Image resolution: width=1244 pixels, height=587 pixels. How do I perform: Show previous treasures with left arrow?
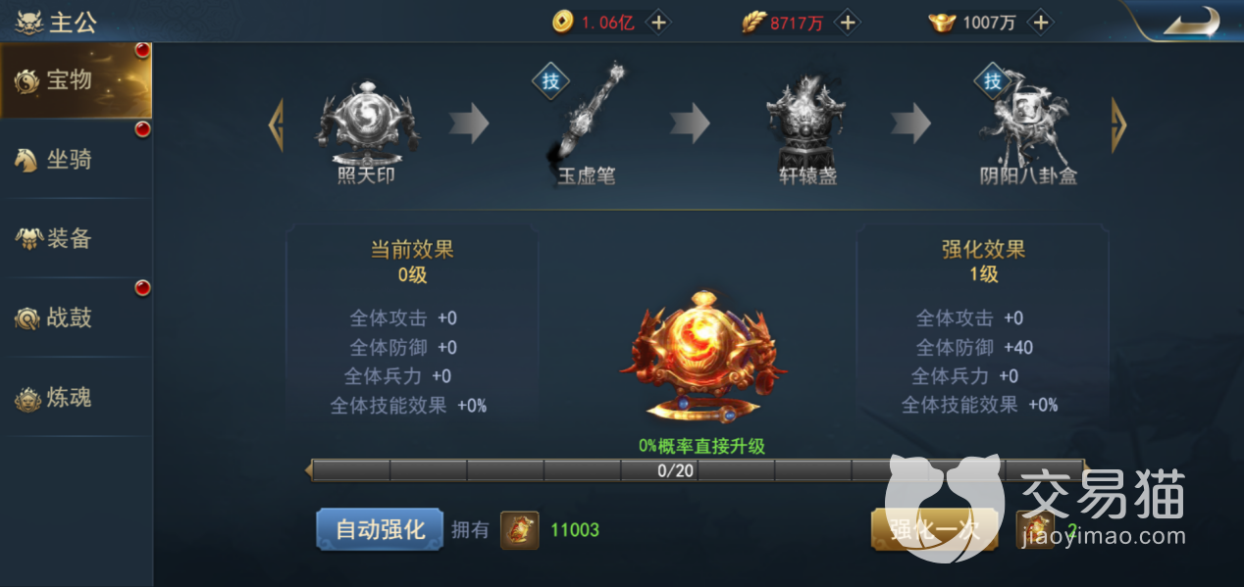pos(277,124)
